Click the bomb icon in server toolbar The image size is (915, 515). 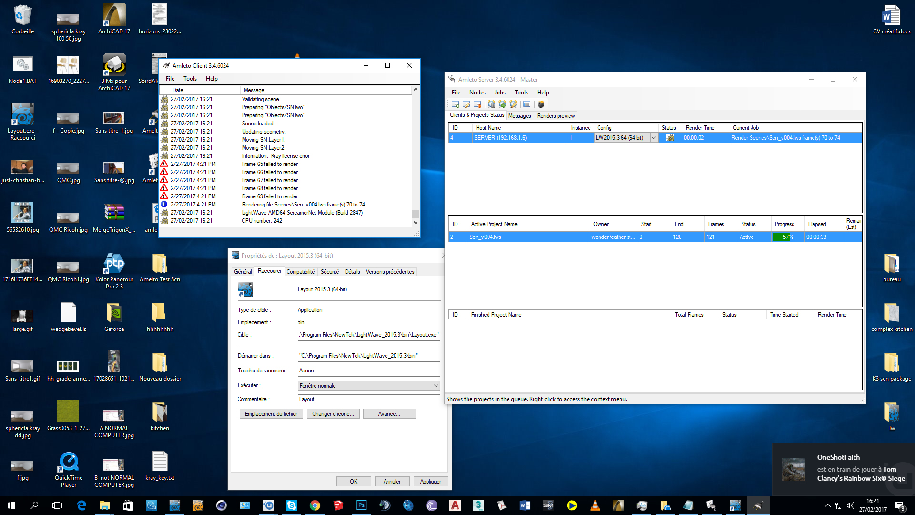[541, 104]
